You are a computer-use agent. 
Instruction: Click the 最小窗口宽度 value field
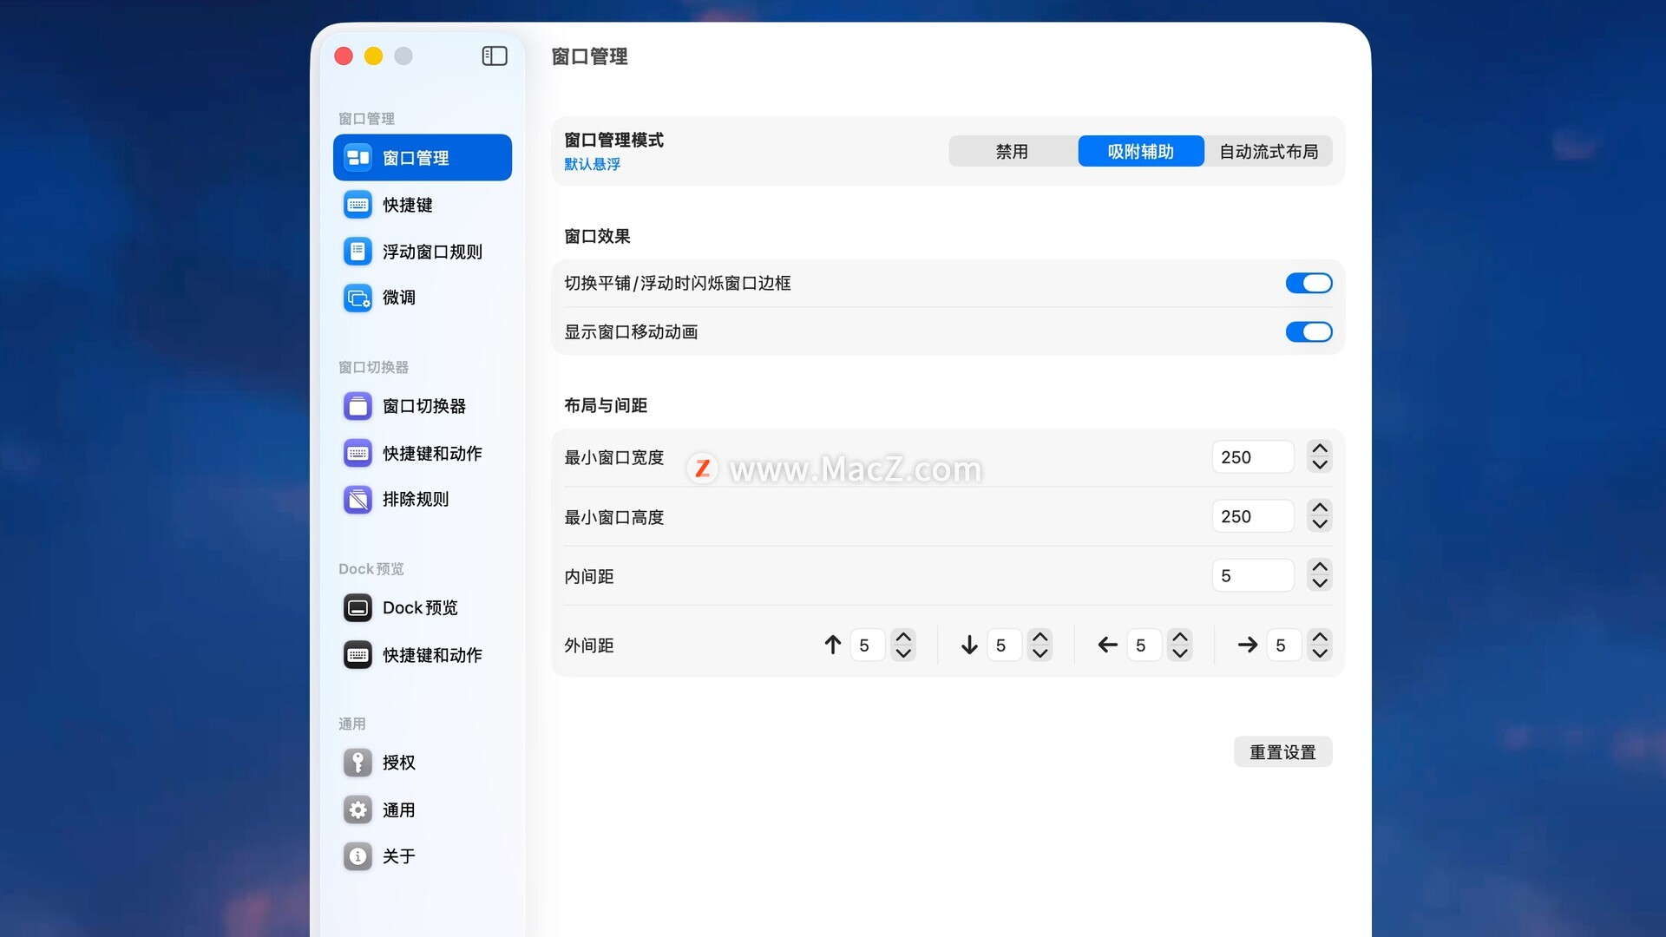point(1253,457)
